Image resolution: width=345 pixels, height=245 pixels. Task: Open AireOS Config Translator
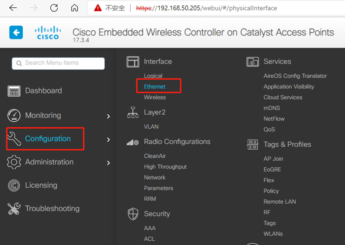tap(295, 76)
